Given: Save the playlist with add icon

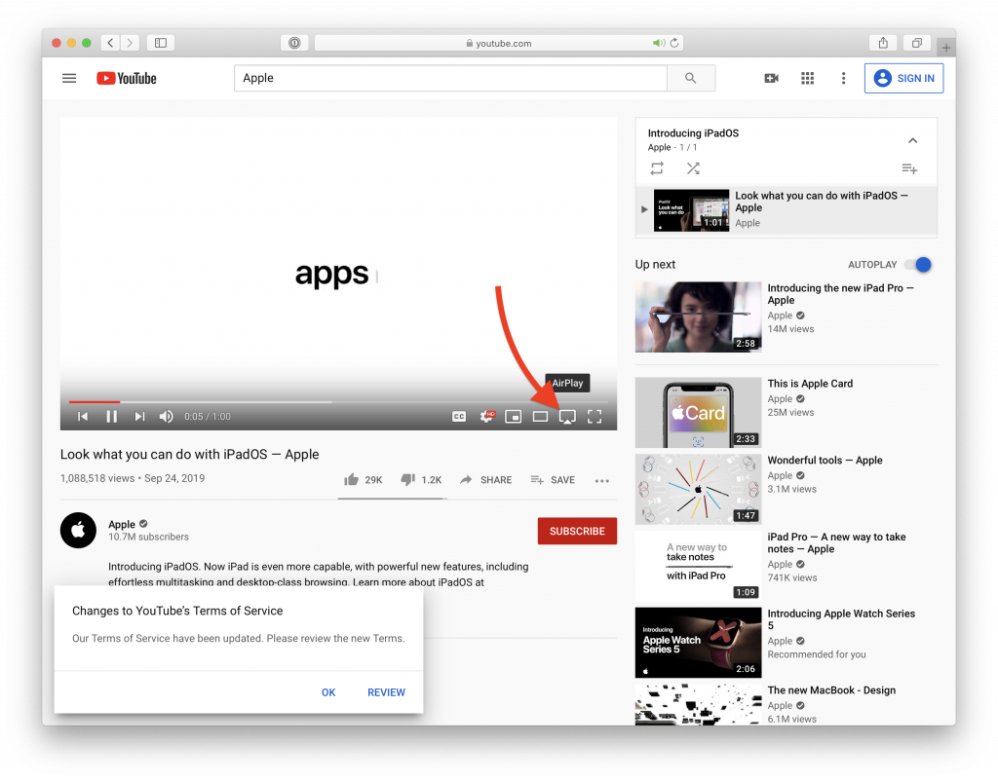Looking at the screenshot, I should click(x=909, y=168).
